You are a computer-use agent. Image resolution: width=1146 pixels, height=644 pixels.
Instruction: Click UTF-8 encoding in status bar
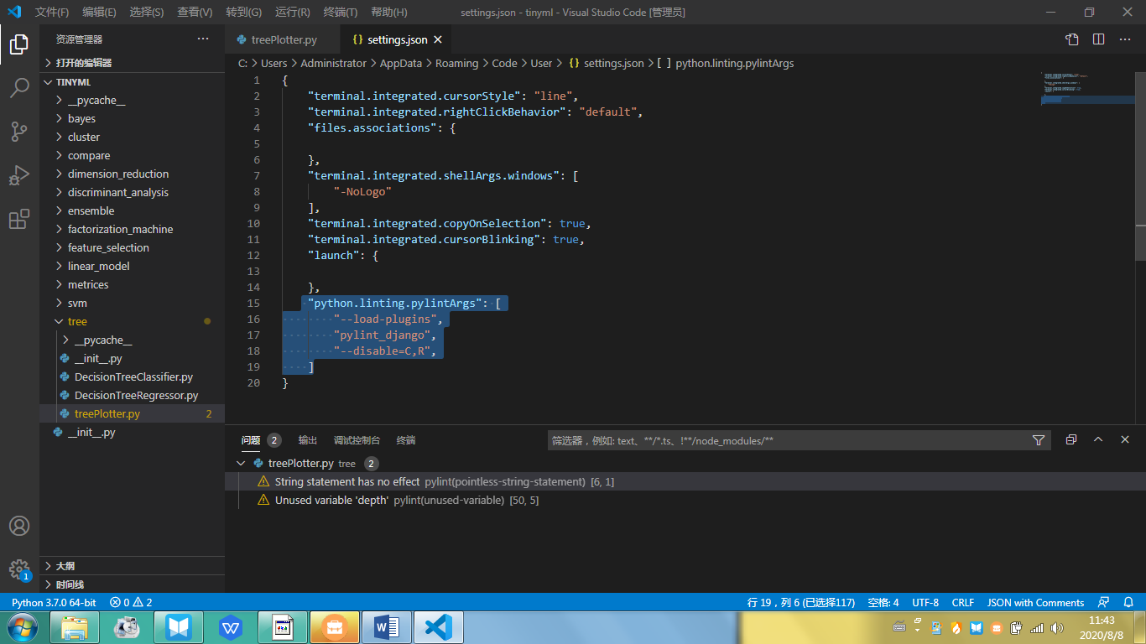[x=925, y=602]
